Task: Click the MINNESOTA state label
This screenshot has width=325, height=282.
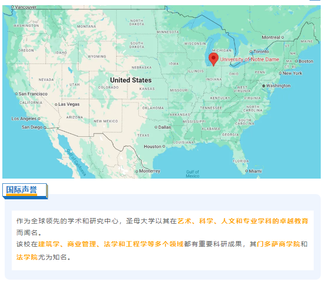Action: coord(168,32)
